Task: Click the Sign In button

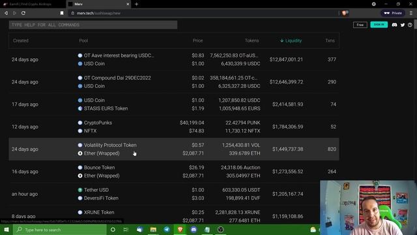Action: pos(379,25)
